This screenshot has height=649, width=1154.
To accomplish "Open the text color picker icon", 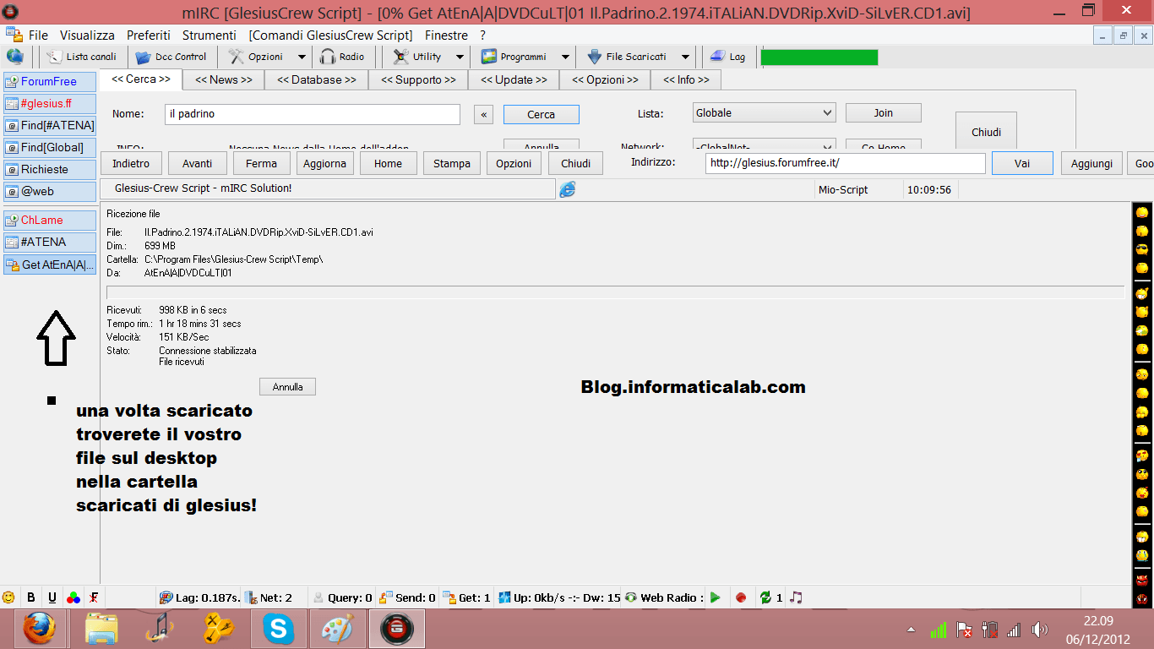I will pos(73,597).
